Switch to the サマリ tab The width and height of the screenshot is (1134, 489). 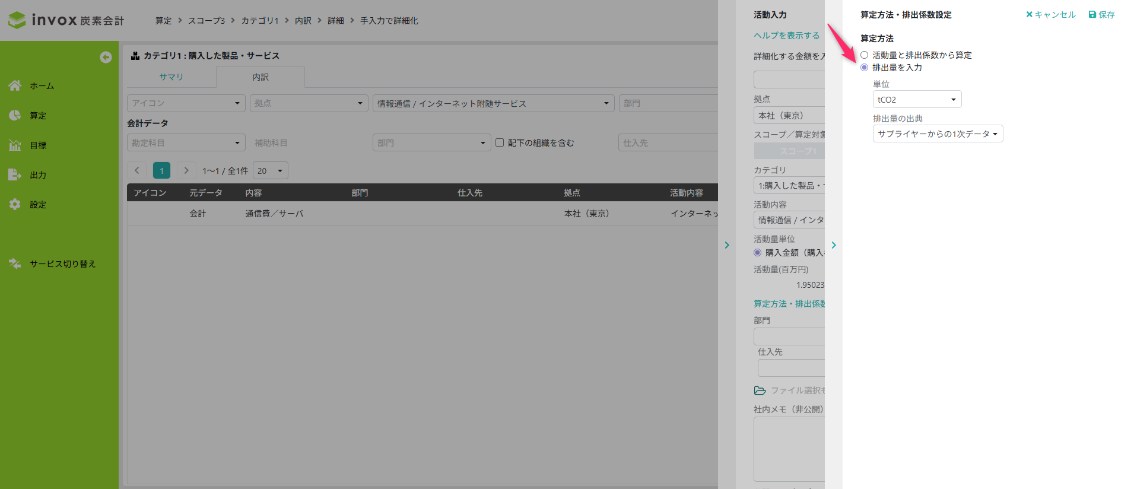point(171,77)
